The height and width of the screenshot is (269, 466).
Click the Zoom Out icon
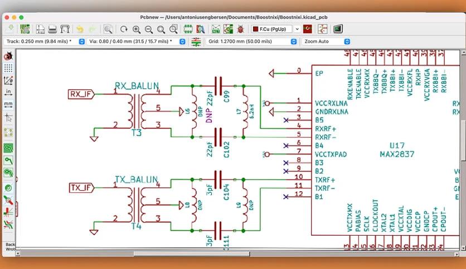click(x=149, y=29)
